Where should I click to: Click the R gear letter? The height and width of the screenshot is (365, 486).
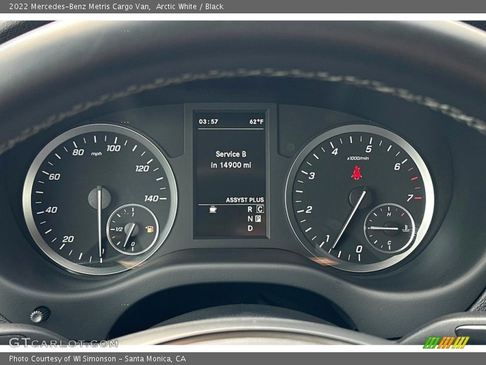click(250, 209)
